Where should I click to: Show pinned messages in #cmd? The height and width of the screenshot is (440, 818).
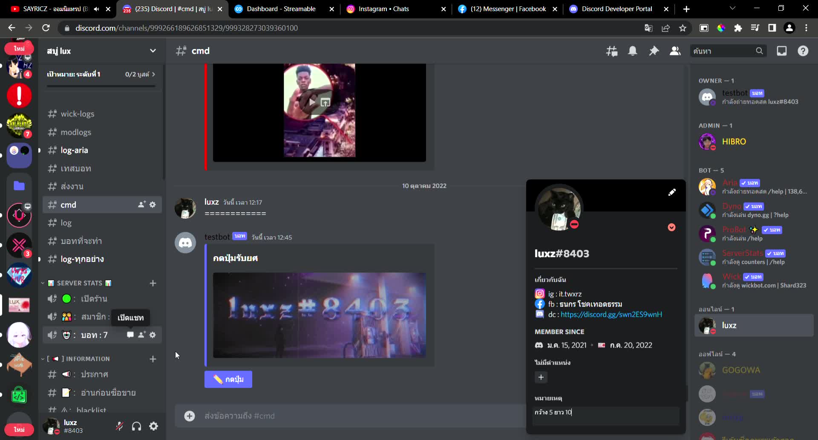tap(654, 51)
